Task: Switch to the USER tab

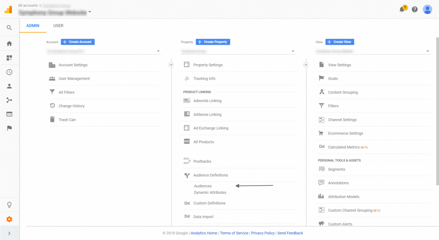Action: tap(58, 26)
